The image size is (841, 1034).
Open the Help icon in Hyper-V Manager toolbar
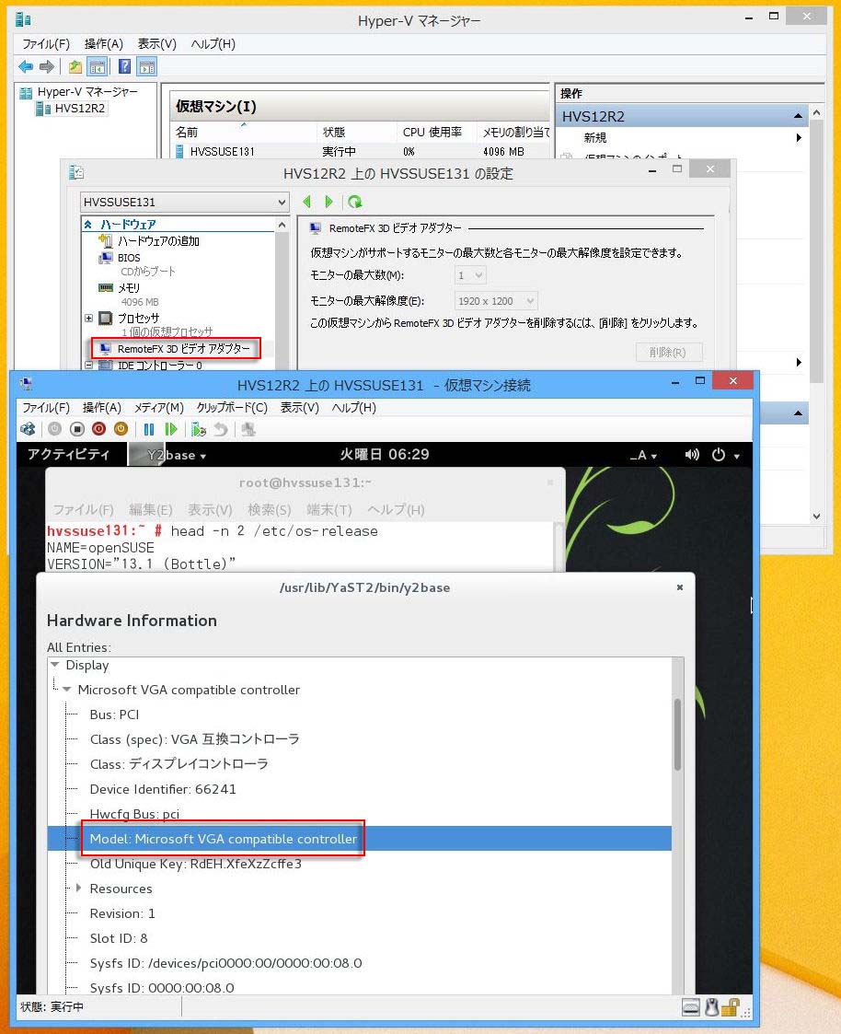pos(124,66)
